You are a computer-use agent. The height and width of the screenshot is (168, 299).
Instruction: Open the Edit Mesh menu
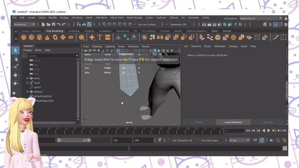[101, 18]
